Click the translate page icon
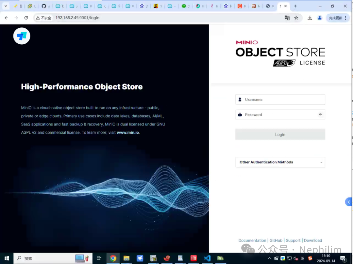This screenshot has height=264, width=353. click(287, 18)
